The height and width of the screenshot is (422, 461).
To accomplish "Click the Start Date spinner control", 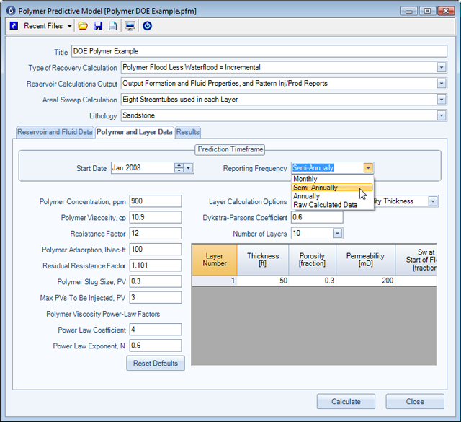I will [x=179, y=168].
